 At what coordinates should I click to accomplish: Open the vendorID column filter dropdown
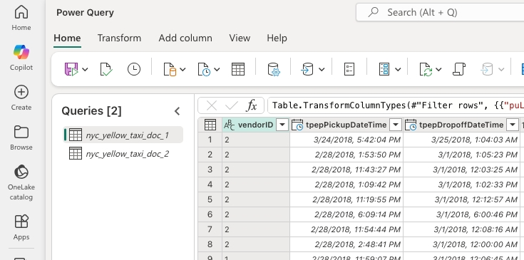282,125
